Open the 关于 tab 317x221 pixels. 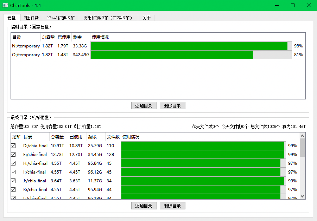point(146,18)
